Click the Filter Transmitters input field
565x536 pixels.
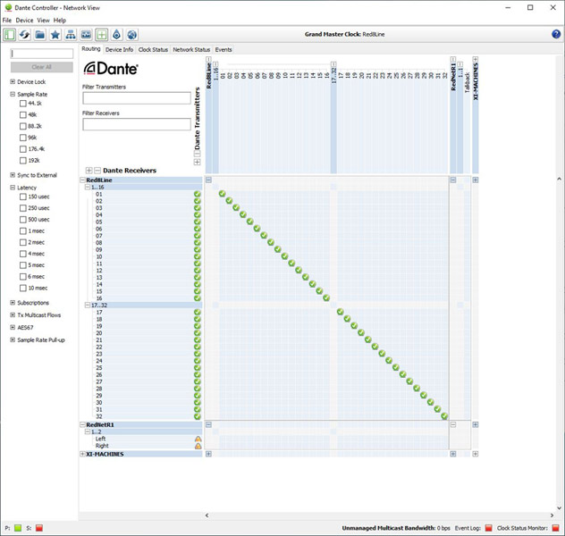[137, 98]
